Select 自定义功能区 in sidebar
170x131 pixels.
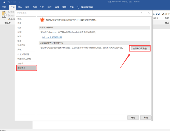tap(22, 54)
